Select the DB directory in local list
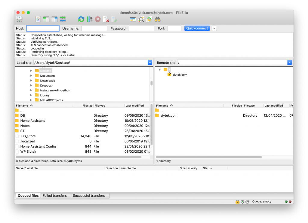This screenshot has height=223, width=308. click(82, 115)
